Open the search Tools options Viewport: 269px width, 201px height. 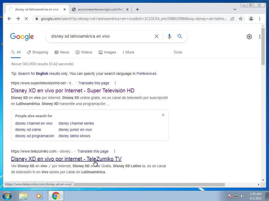pos(178,52)
